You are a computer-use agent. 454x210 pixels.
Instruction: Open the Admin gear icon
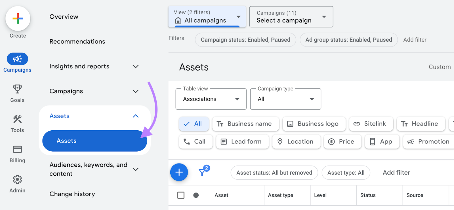click(x=17, y=179)
